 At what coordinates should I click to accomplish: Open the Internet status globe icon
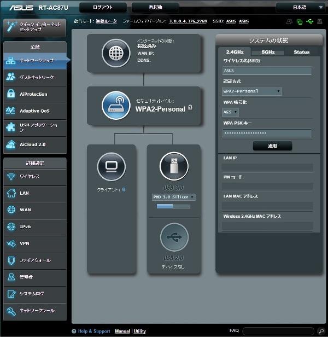click(x=116, y=53)
